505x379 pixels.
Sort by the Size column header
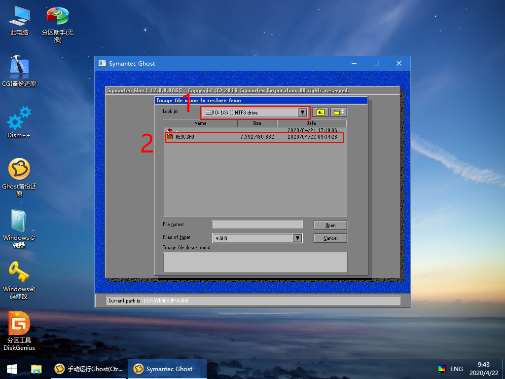(257, 123)
